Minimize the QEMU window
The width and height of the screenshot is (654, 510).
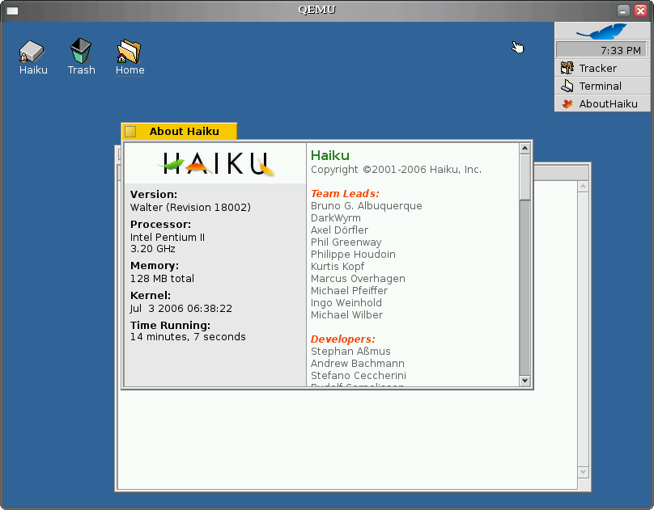pos(623,11)
